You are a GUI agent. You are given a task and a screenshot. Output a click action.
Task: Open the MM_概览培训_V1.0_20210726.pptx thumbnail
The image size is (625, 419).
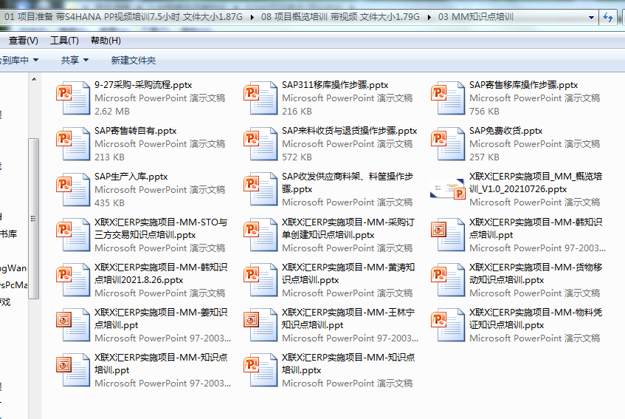coord(448,189)
